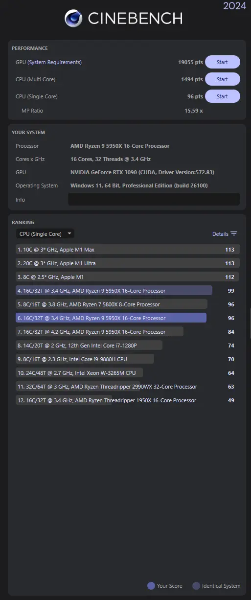Start the CPU Multi Core benchmark

(222, 79)
